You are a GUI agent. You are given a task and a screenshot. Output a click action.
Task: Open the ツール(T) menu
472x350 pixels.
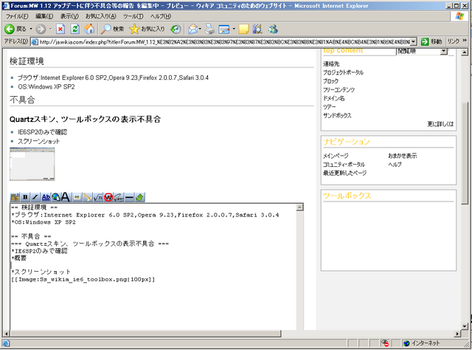[133, 16]
